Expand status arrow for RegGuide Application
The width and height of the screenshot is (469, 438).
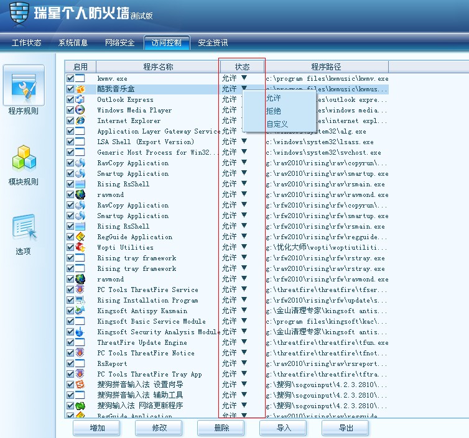pos(244,236)
